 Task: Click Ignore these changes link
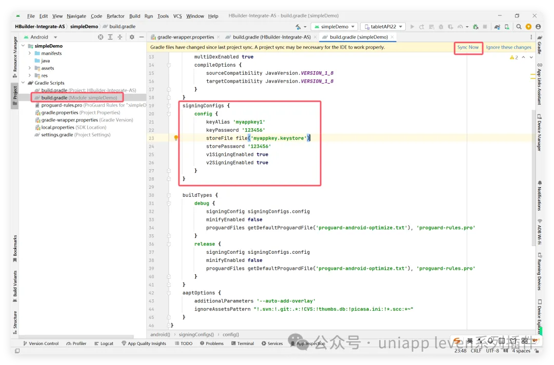508,47
